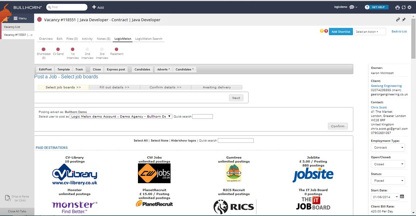Click the Shortlisted (5) stage dot
416x216 pixels.
click(44, 49)
